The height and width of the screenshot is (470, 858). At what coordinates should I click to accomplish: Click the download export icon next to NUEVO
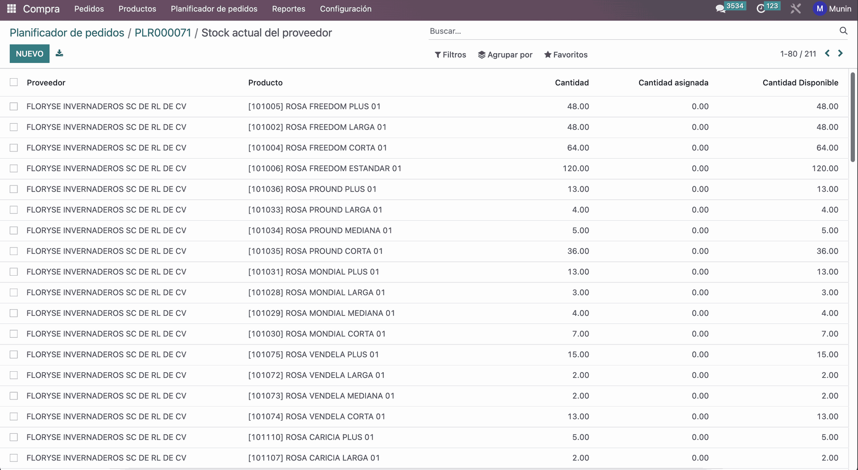pos(59,53)
